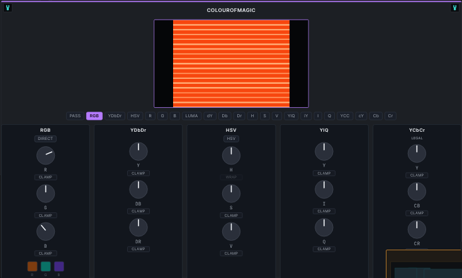
Task: Change CLAMP mode under YIQ Q knob
Action: tap(324, 249)
